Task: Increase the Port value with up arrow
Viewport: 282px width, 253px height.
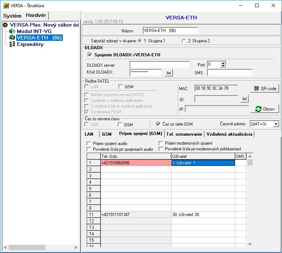Action: [x=223, y=63]
